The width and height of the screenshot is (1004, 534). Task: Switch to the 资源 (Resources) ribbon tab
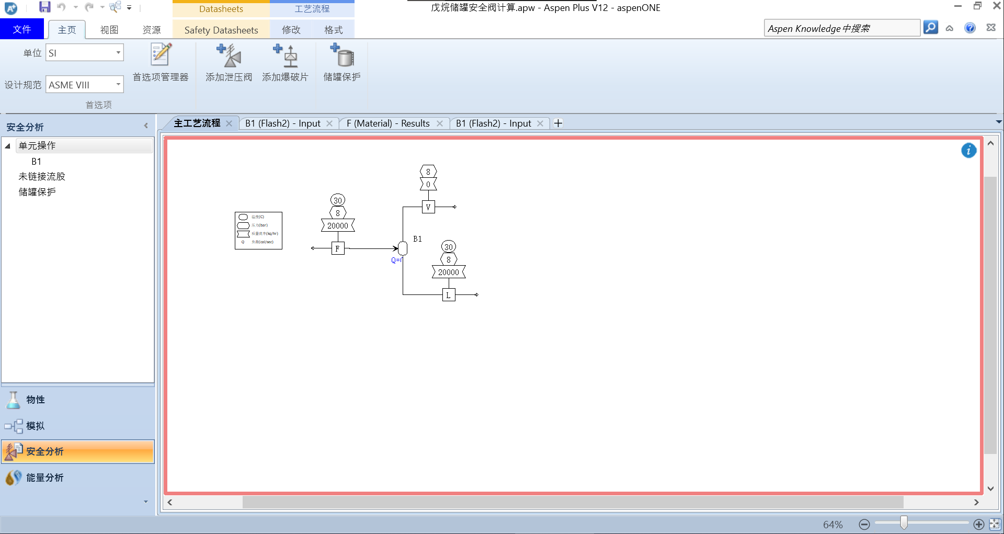(152, 30)
